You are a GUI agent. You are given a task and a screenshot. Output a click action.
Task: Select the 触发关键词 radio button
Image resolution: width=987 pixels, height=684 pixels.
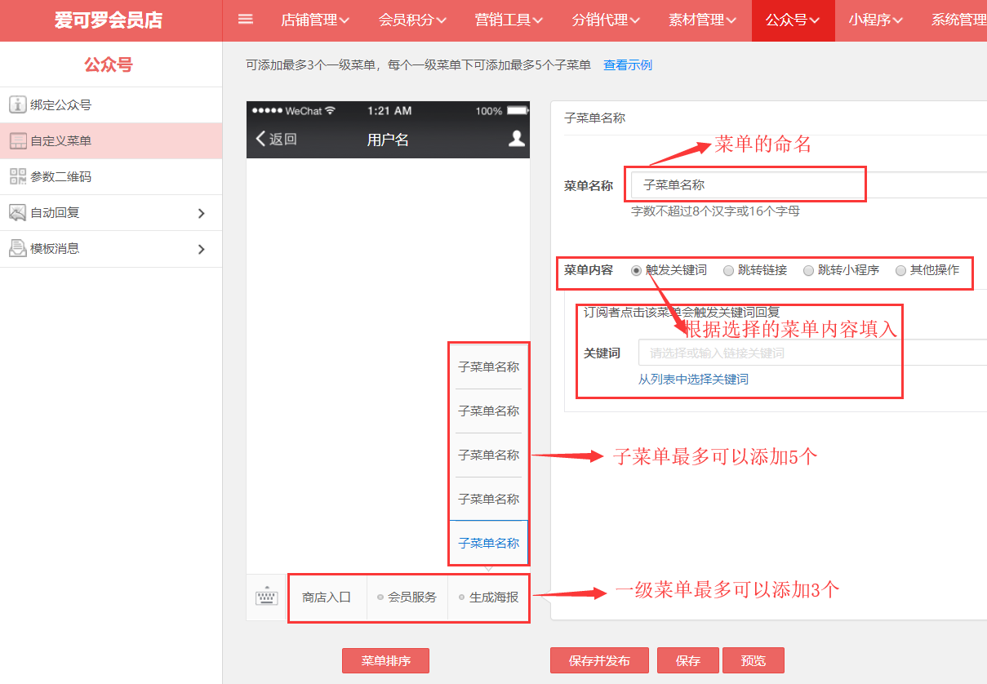pyautogui.click(x=637, y=270)
